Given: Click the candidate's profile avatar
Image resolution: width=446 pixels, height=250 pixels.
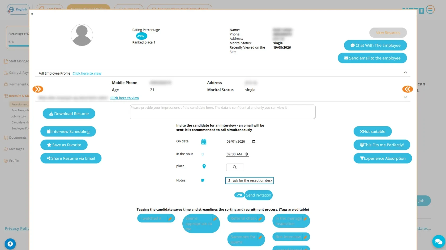Looking at the screenshot, I should [x=82, y=35].
